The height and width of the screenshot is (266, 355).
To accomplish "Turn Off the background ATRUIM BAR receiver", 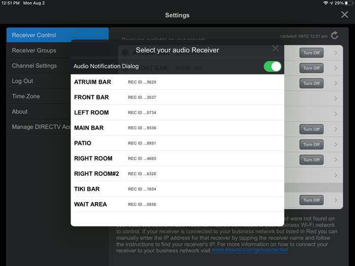I will click(x=311, y=53).
